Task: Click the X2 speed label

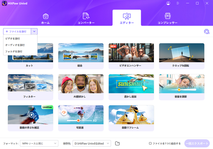Action: 95,121
